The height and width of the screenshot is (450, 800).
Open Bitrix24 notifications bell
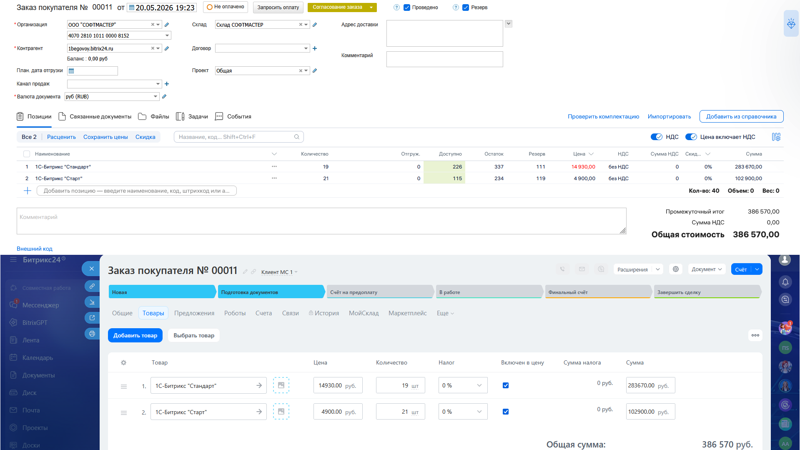coord(785,282)
